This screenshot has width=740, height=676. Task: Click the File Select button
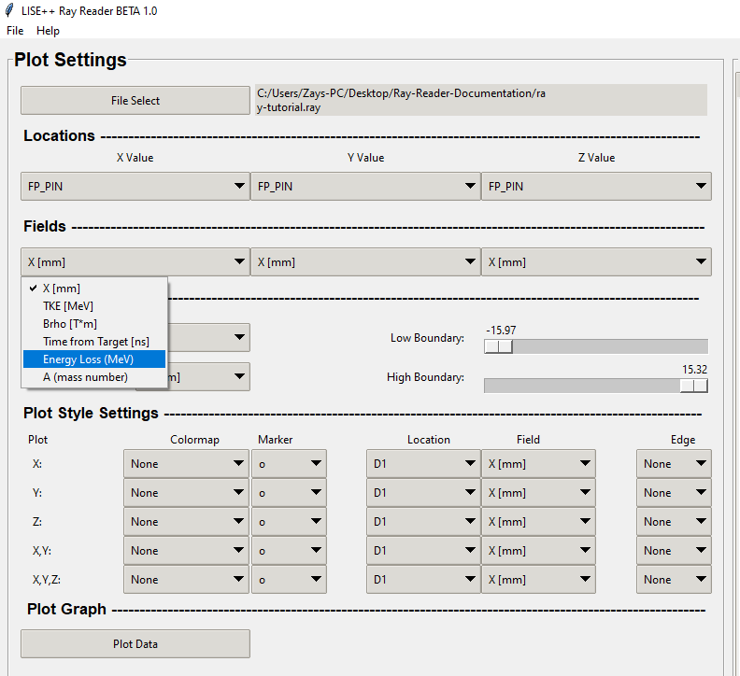(135, 101)
